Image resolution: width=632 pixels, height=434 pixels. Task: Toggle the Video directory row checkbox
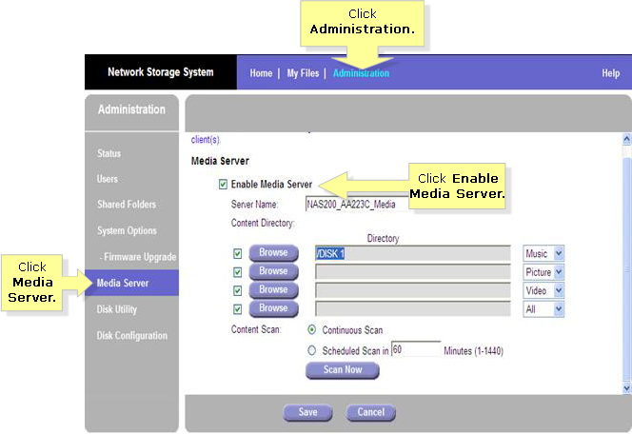237,290
